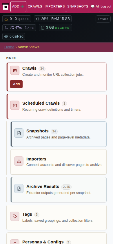The width and height of the screenshot is (113, 244).
Task: Click 'Create and monitor URL collection jobs.' text
Action: [53, 75]
